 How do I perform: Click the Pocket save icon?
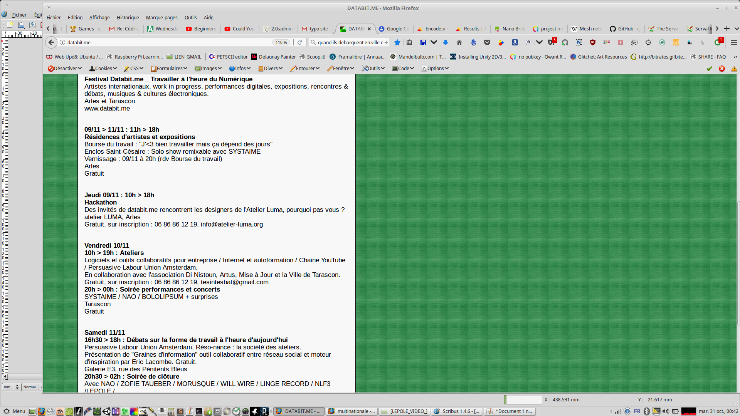pos(487,42)
